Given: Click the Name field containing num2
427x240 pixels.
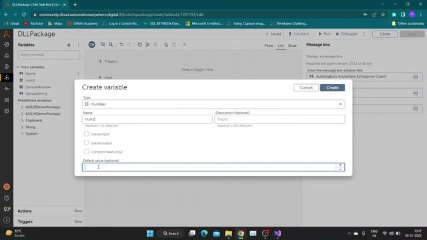Looking at the screenshot, I should click(147, 119).
